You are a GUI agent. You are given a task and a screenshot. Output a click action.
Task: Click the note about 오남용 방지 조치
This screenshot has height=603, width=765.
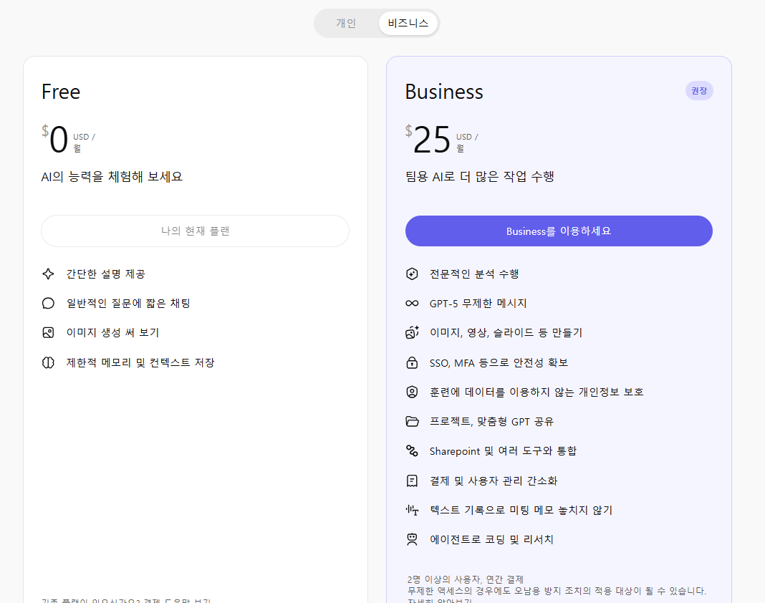(x=557, y=591)
